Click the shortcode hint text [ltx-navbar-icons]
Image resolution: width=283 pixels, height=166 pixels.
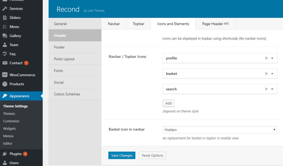click(252, 38)
